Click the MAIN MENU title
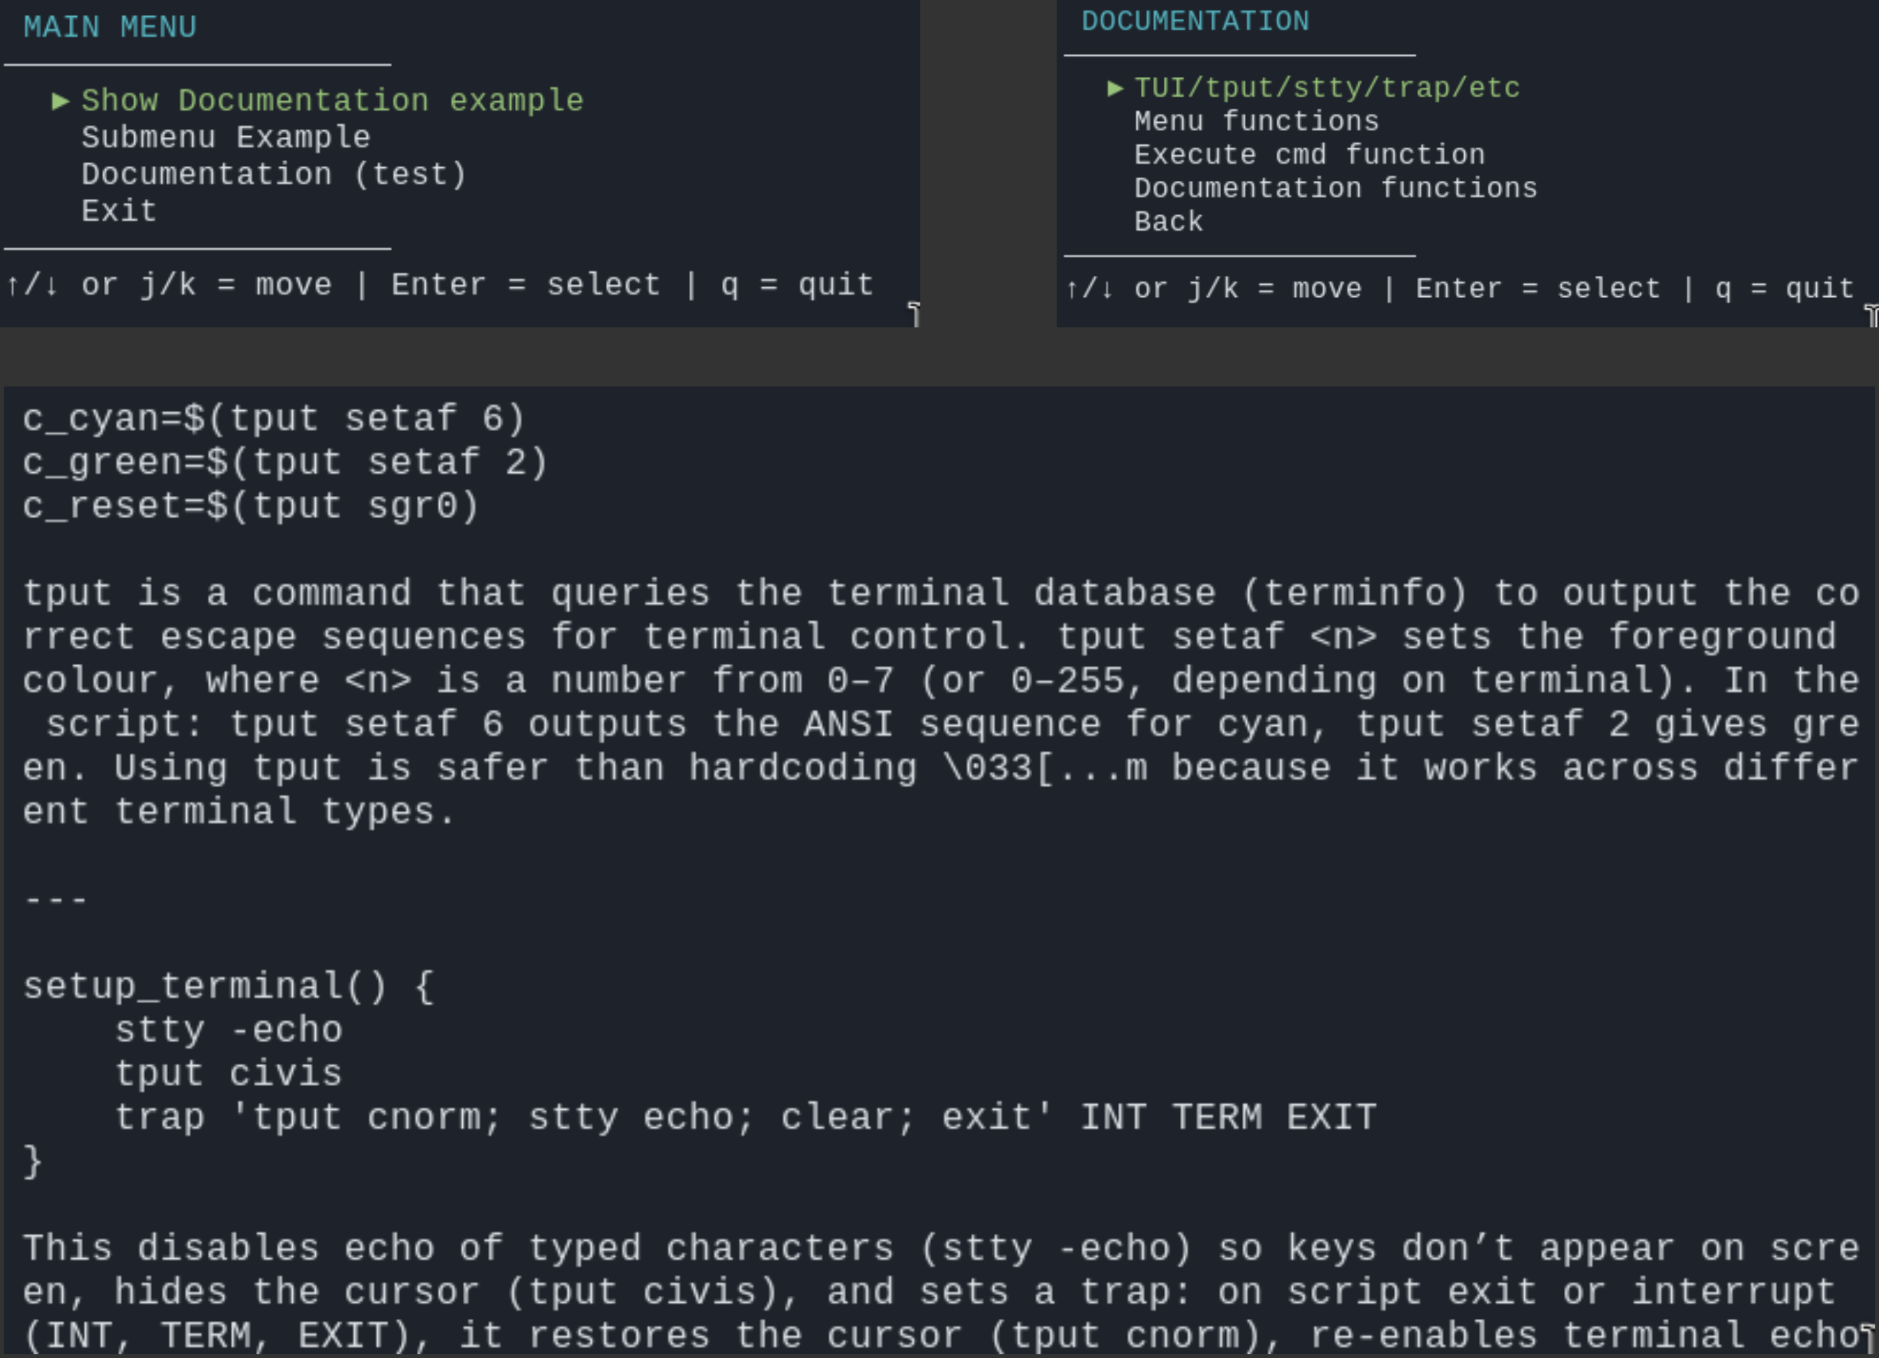 (x=110, y=28)
